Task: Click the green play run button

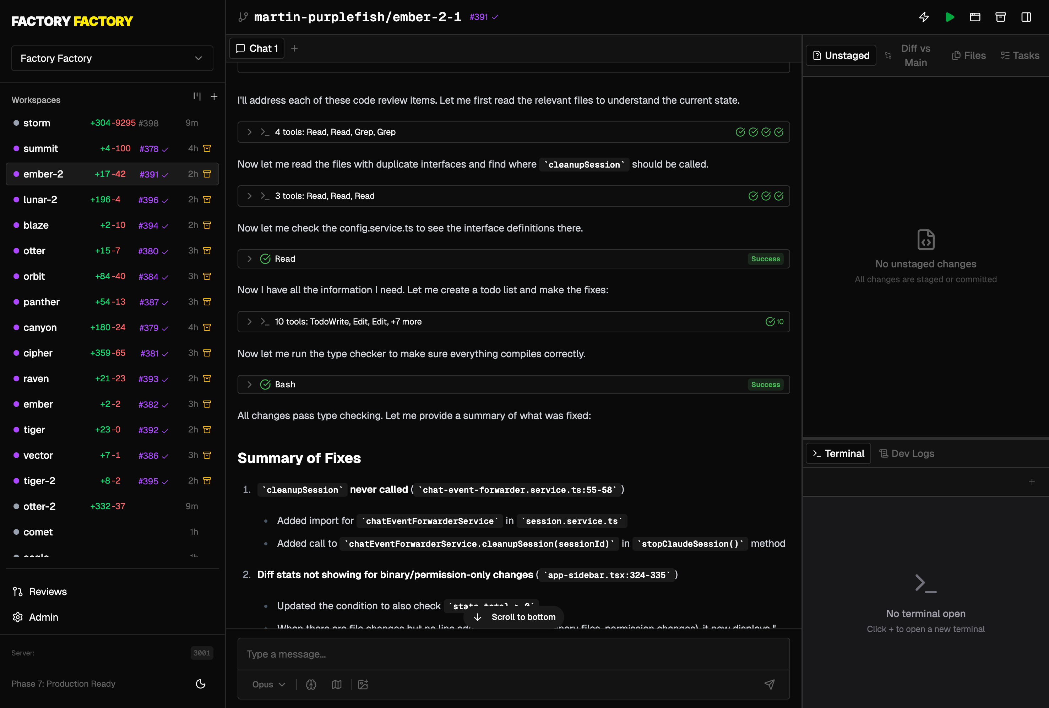Action: (950, 17)
